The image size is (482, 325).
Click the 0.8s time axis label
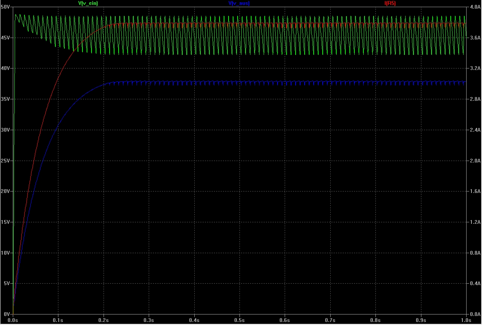click(375, 320)
